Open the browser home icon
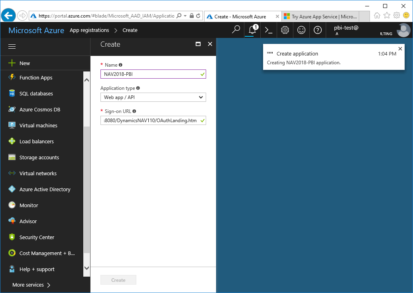Image resolution: width=413 pixels, height=293 pixels. pos(377,16)
